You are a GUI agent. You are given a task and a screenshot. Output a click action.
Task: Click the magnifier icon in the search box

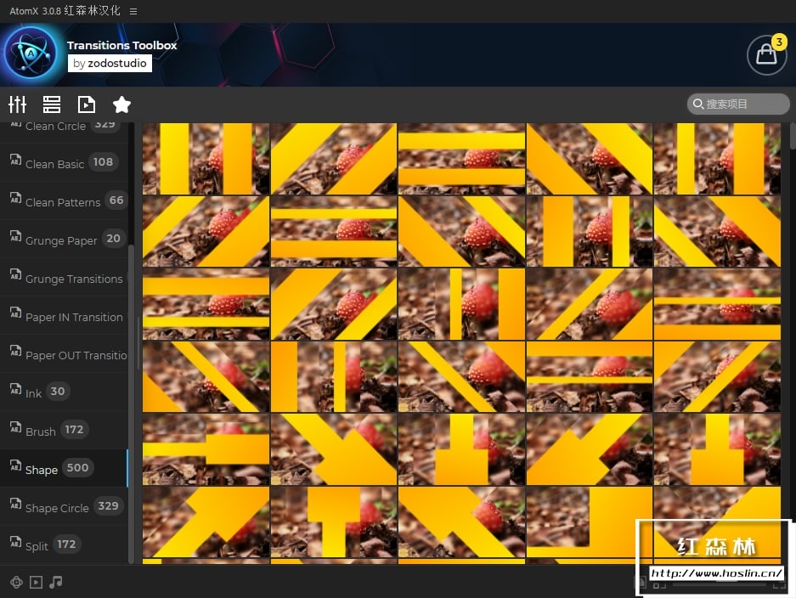click(x=698, y=104)
